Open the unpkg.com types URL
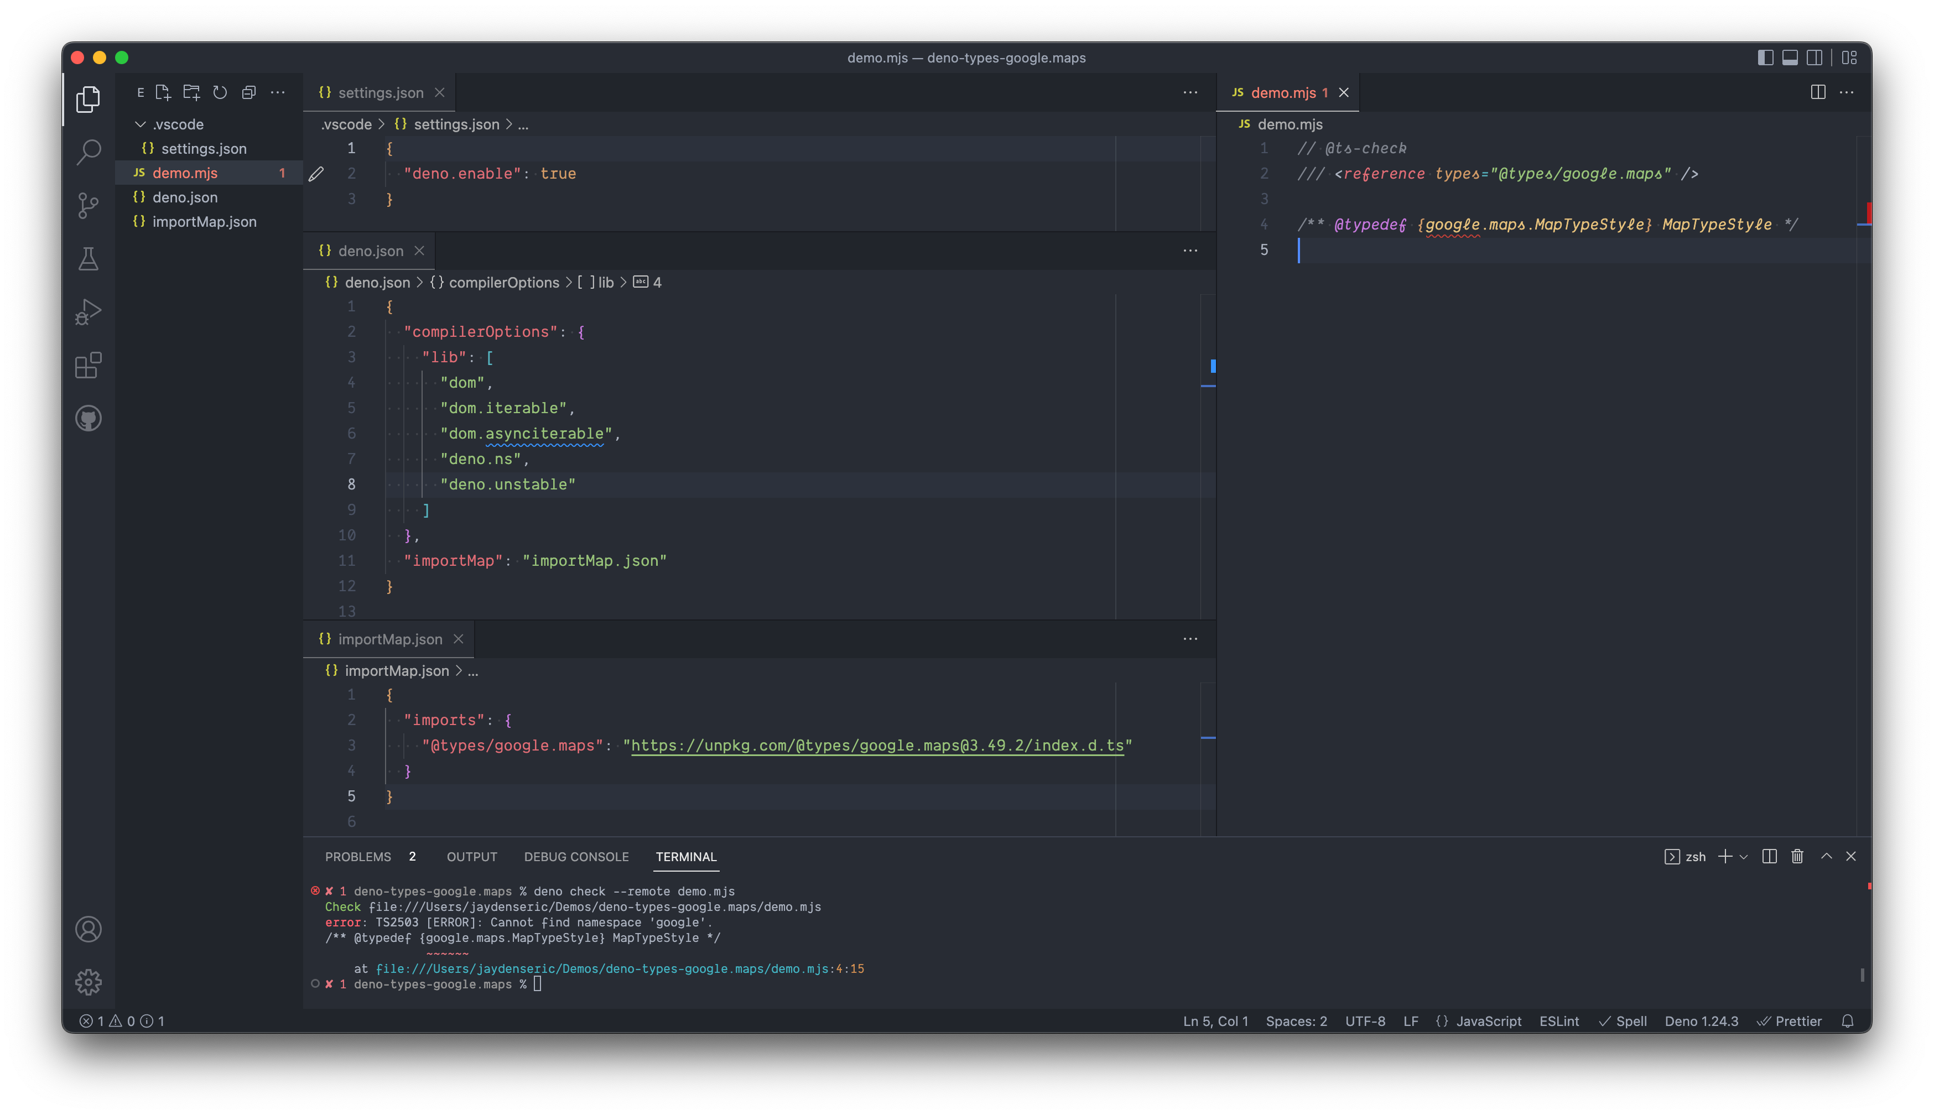1934x1115 pixels. [879, 744]
